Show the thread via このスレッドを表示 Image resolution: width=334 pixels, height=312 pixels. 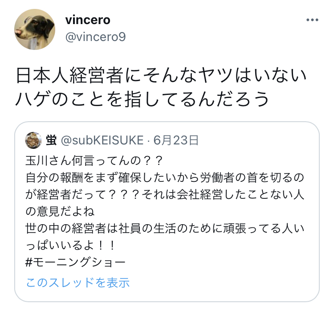pyautogui.click(x=78, y=283)
